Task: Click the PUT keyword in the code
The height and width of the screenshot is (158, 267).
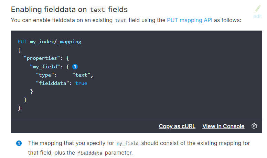Action: [22, 42]
